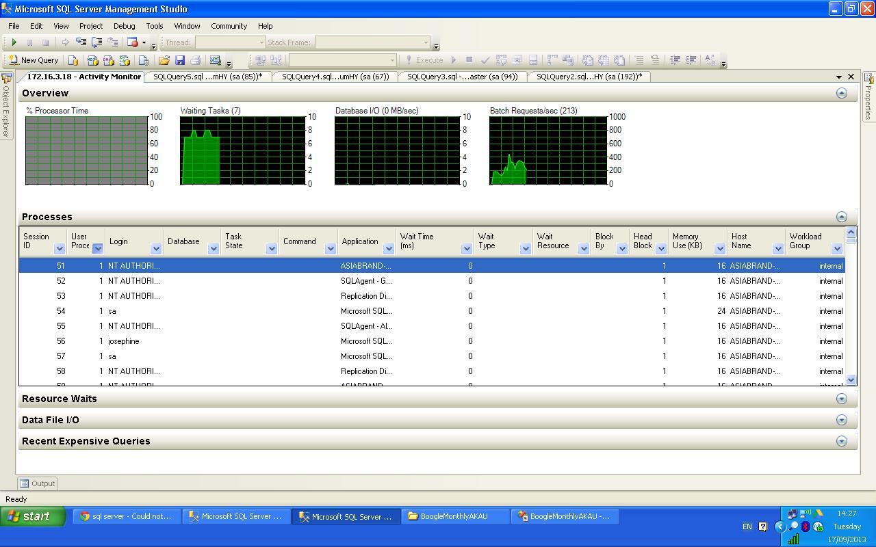Open the Application column filter dropdown

click(x=388, y=248)
